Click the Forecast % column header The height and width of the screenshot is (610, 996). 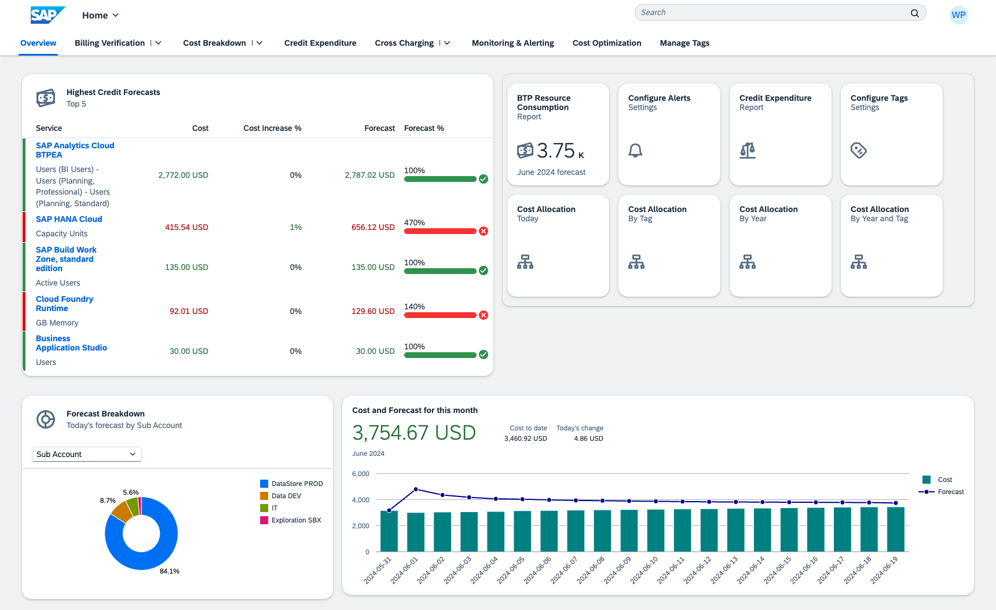(x=424, y=128)
